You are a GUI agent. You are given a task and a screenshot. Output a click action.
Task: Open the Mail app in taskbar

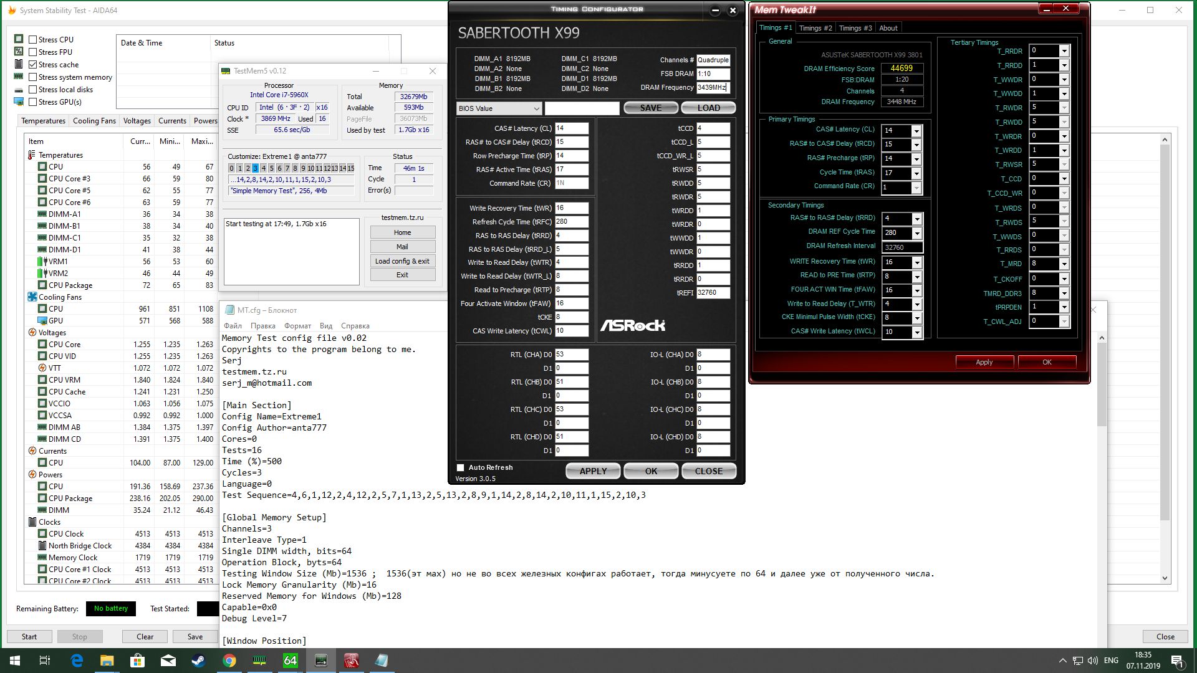[168, 661]
